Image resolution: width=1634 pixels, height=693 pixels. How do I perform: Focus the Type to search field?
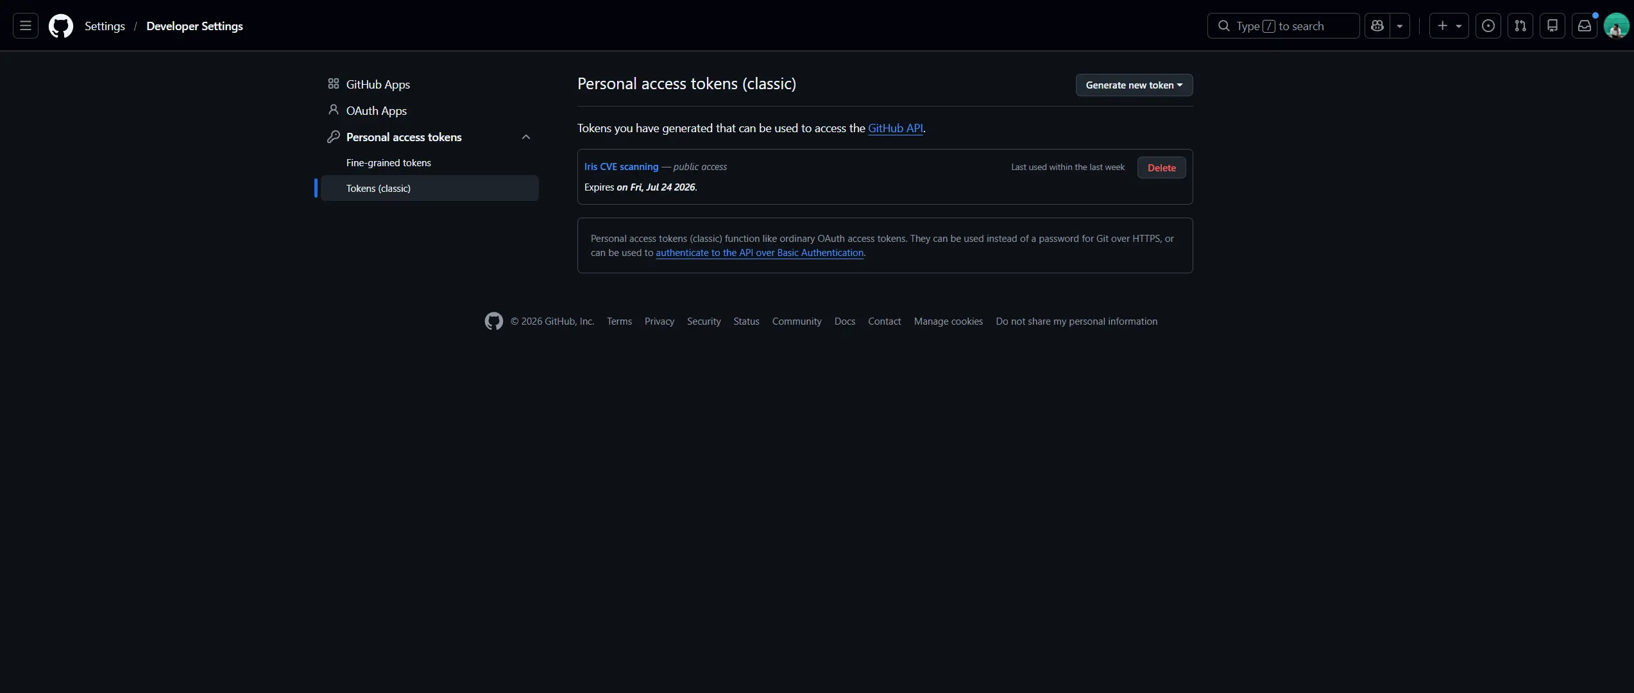[x=1283, y=26]
